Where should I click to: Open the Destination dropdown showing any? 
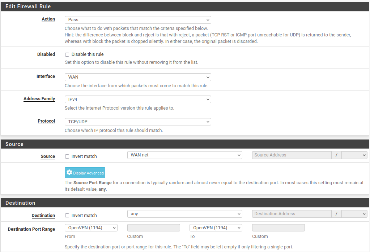click(184, 214)
